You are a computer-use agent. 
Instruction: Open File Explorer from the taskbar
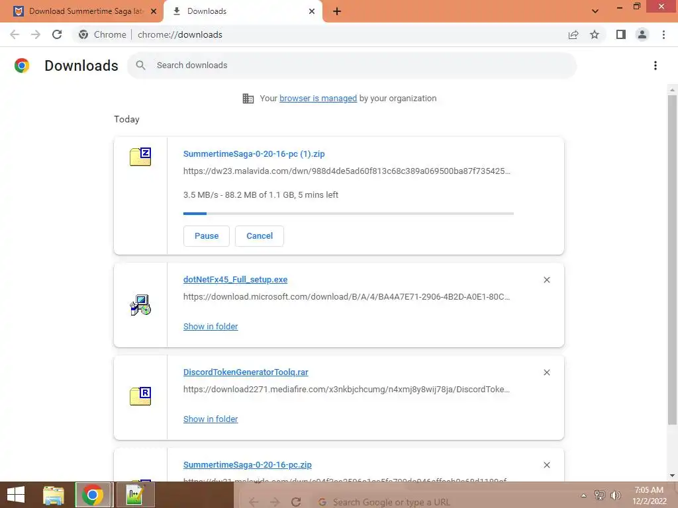coord(53,495)
